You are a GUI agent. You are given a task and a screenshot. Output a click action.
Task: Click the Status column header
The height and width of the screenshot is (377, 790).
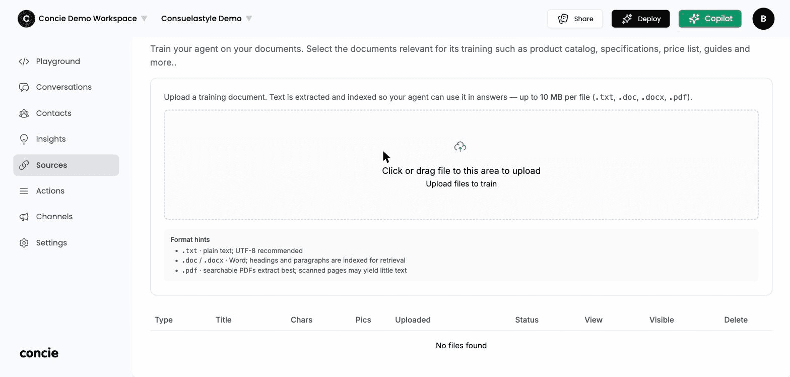coord(526,320)
